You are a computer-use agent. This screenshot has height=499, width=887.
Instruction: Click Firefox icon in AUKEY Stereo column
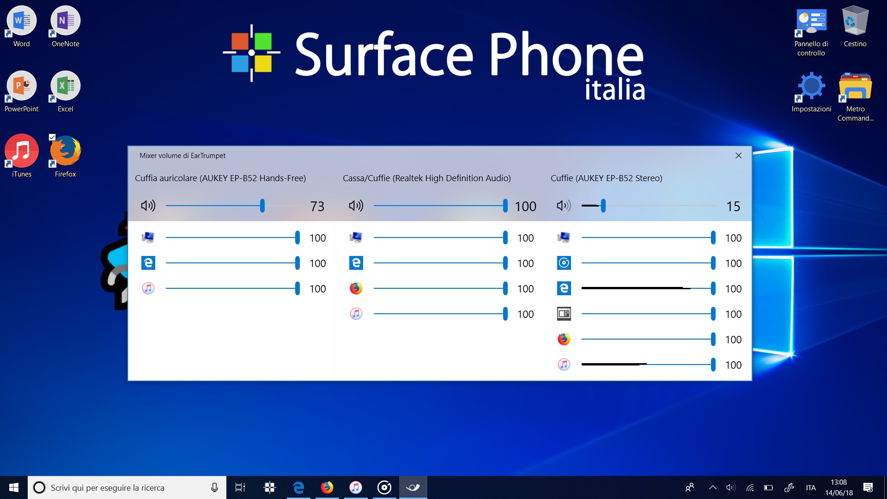(564, 339)
